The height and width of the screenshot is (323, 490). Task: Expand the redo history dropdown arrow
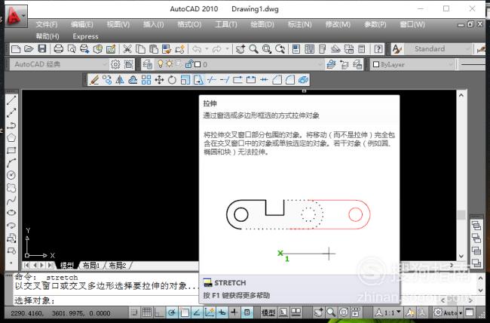pyautogui.click(x=227, y=49)
